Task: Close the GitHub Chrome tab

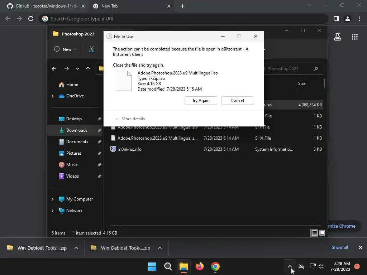Action: [83, 6]
